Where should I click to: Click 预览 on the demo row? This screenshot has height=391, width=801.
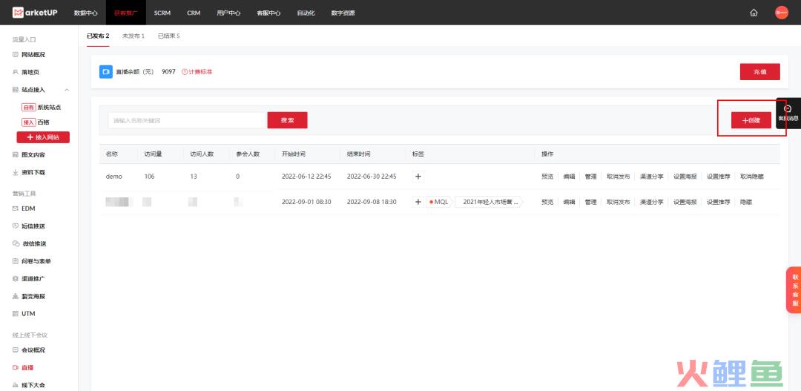tap(547, 177)
